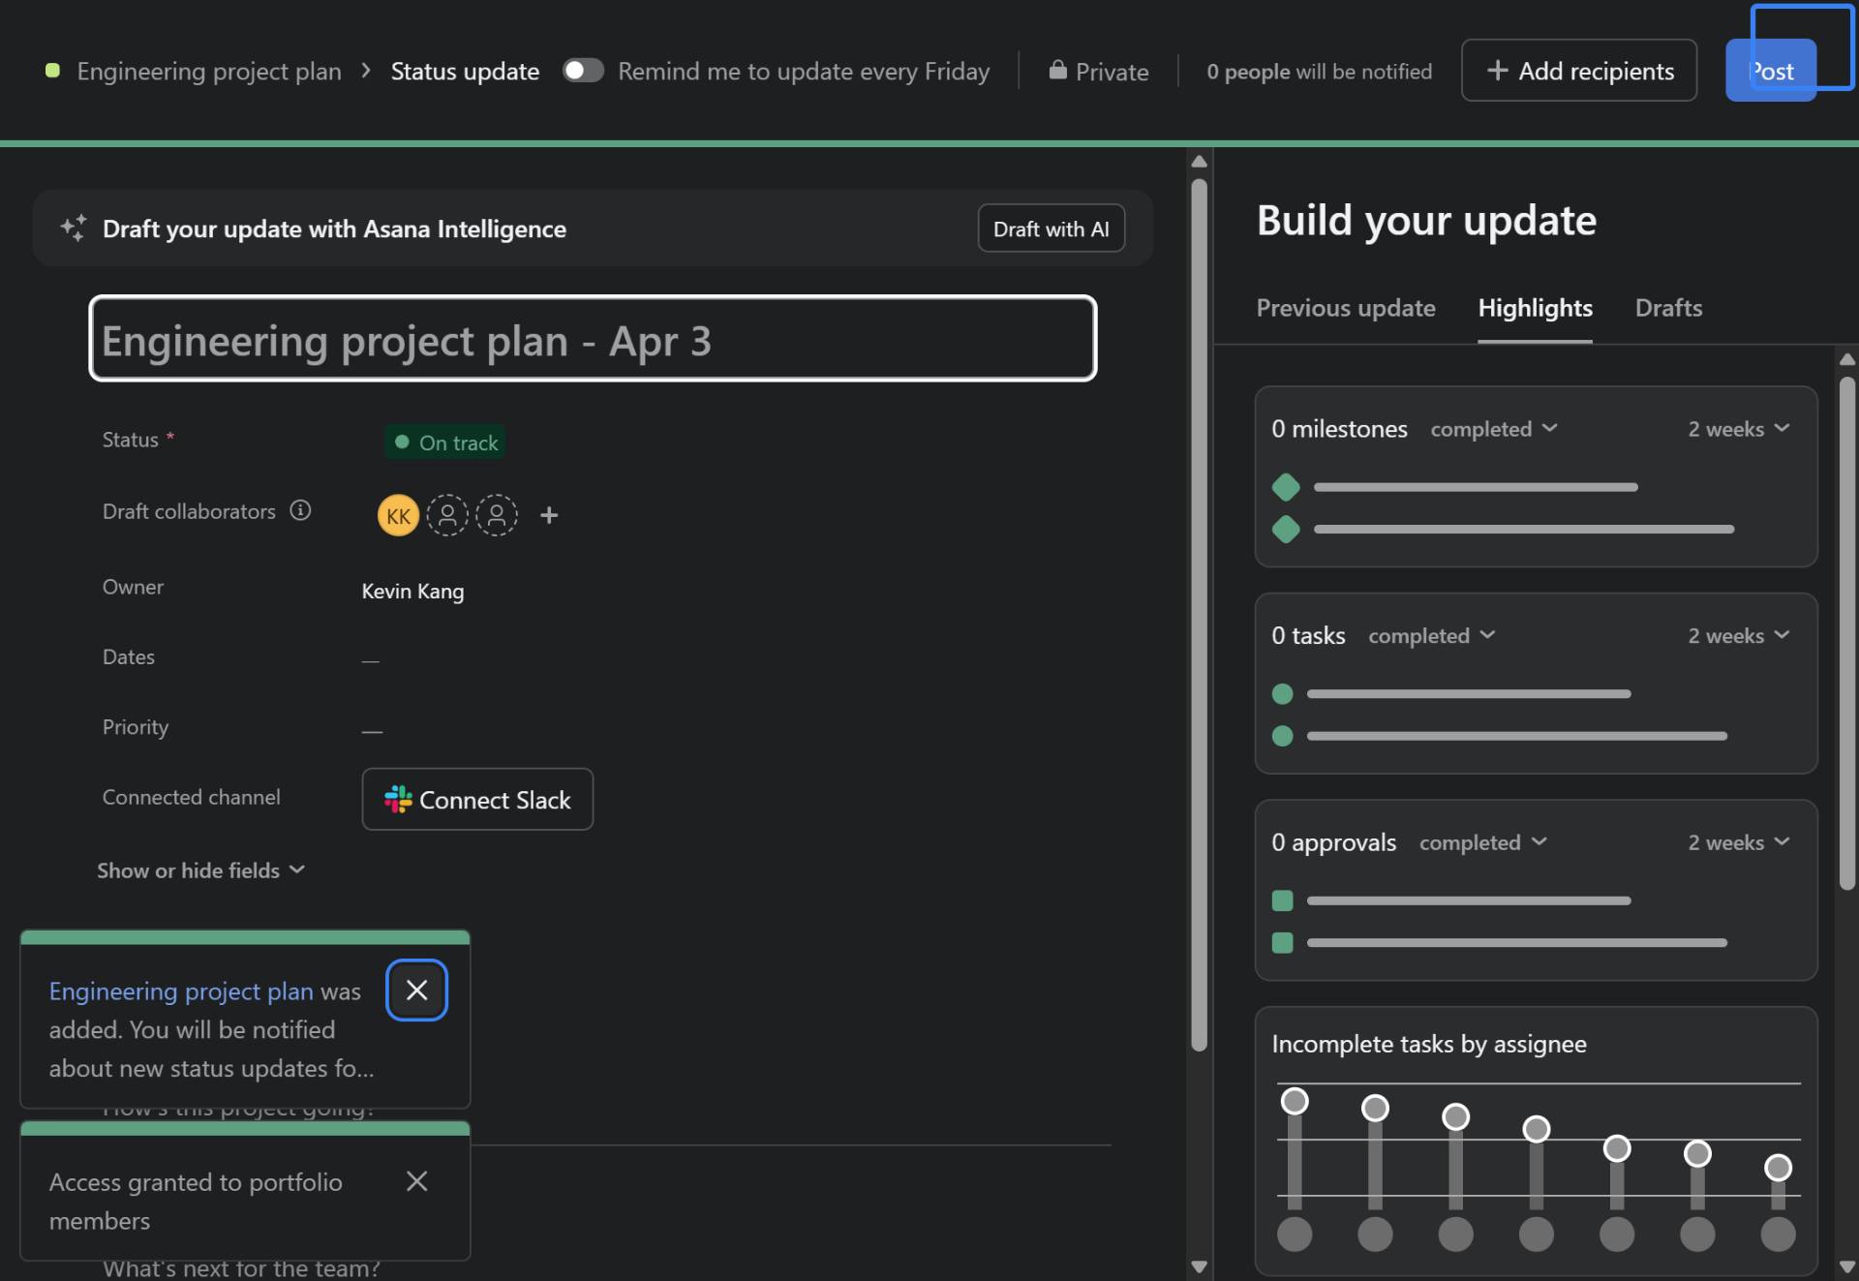The width and height of the screenshot is (1859, 1281).
Task: Click the main editor vertical scrollbar
Action: 1199,615
